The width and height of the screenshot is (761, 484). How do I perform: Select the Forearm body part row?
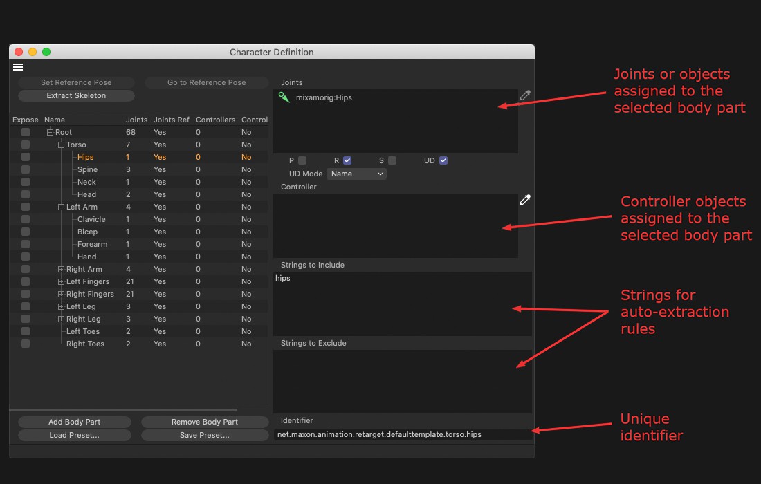(139, 244)
